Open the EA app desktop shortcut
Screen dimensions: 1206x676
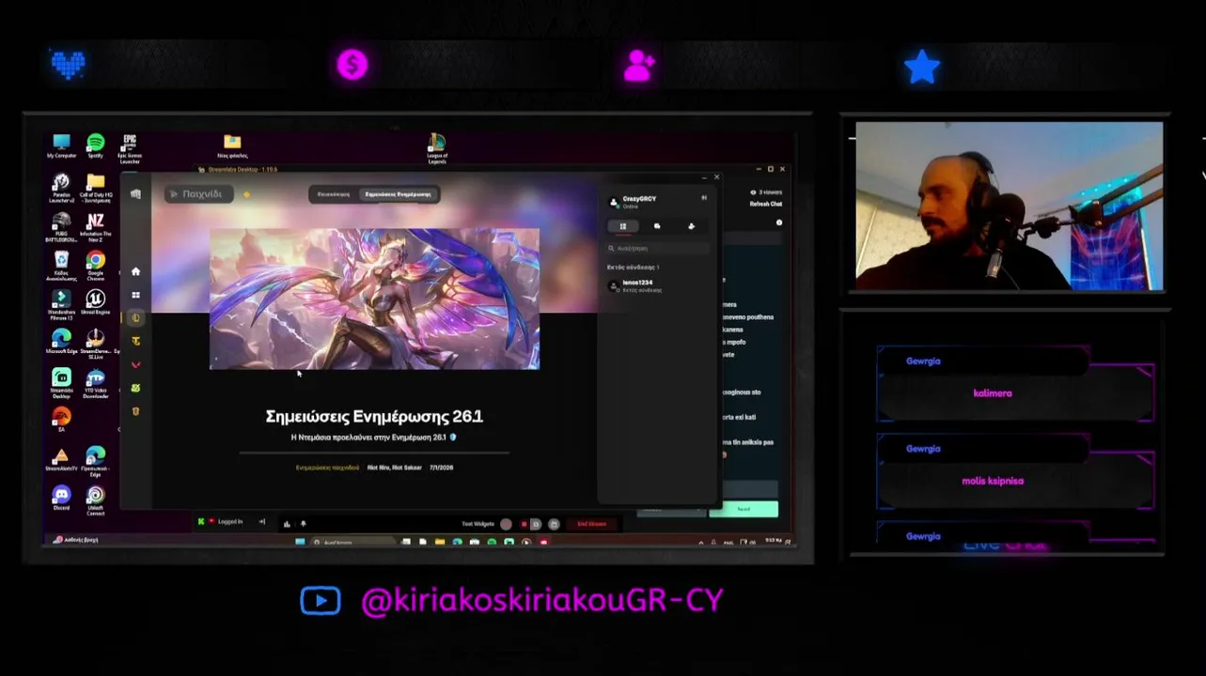(61, 419)
